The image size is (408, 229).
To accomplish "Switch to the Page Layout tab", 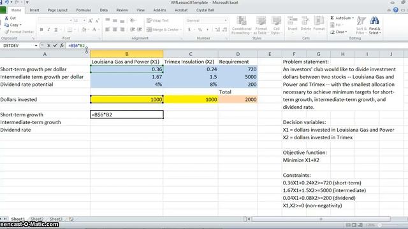I will 57,10.
